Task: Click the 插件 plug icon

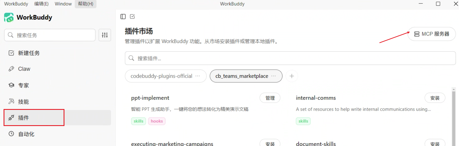Action: coord(11,118)
